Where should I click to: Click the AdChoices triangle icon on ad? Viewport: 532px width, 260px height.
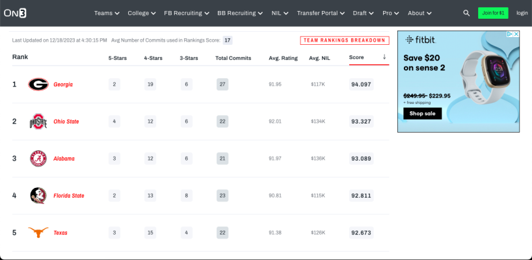pyautogui.click(x=510, y=34)
